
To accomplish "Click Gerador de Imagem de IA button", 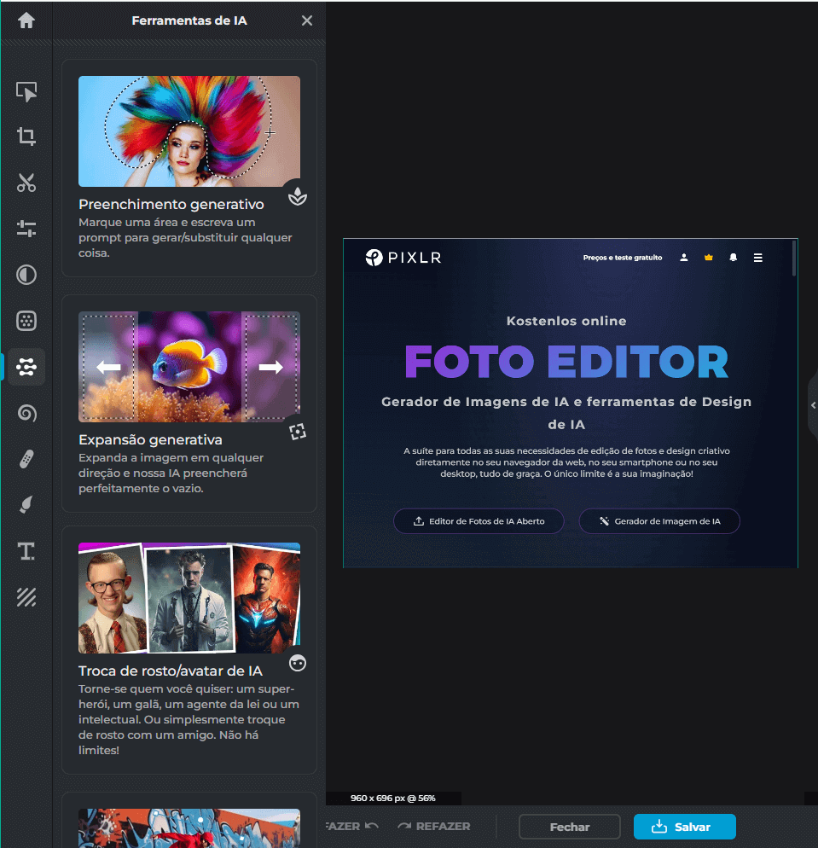I will tap(659, 521).
